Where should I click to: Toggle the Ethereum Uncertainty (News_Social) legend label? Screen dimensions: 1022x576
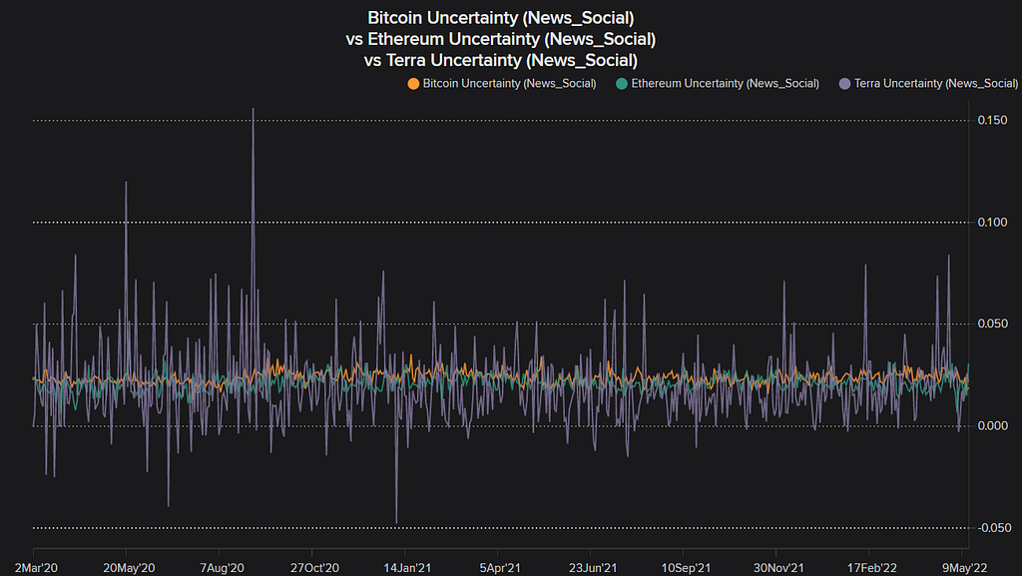coord(725,84)
